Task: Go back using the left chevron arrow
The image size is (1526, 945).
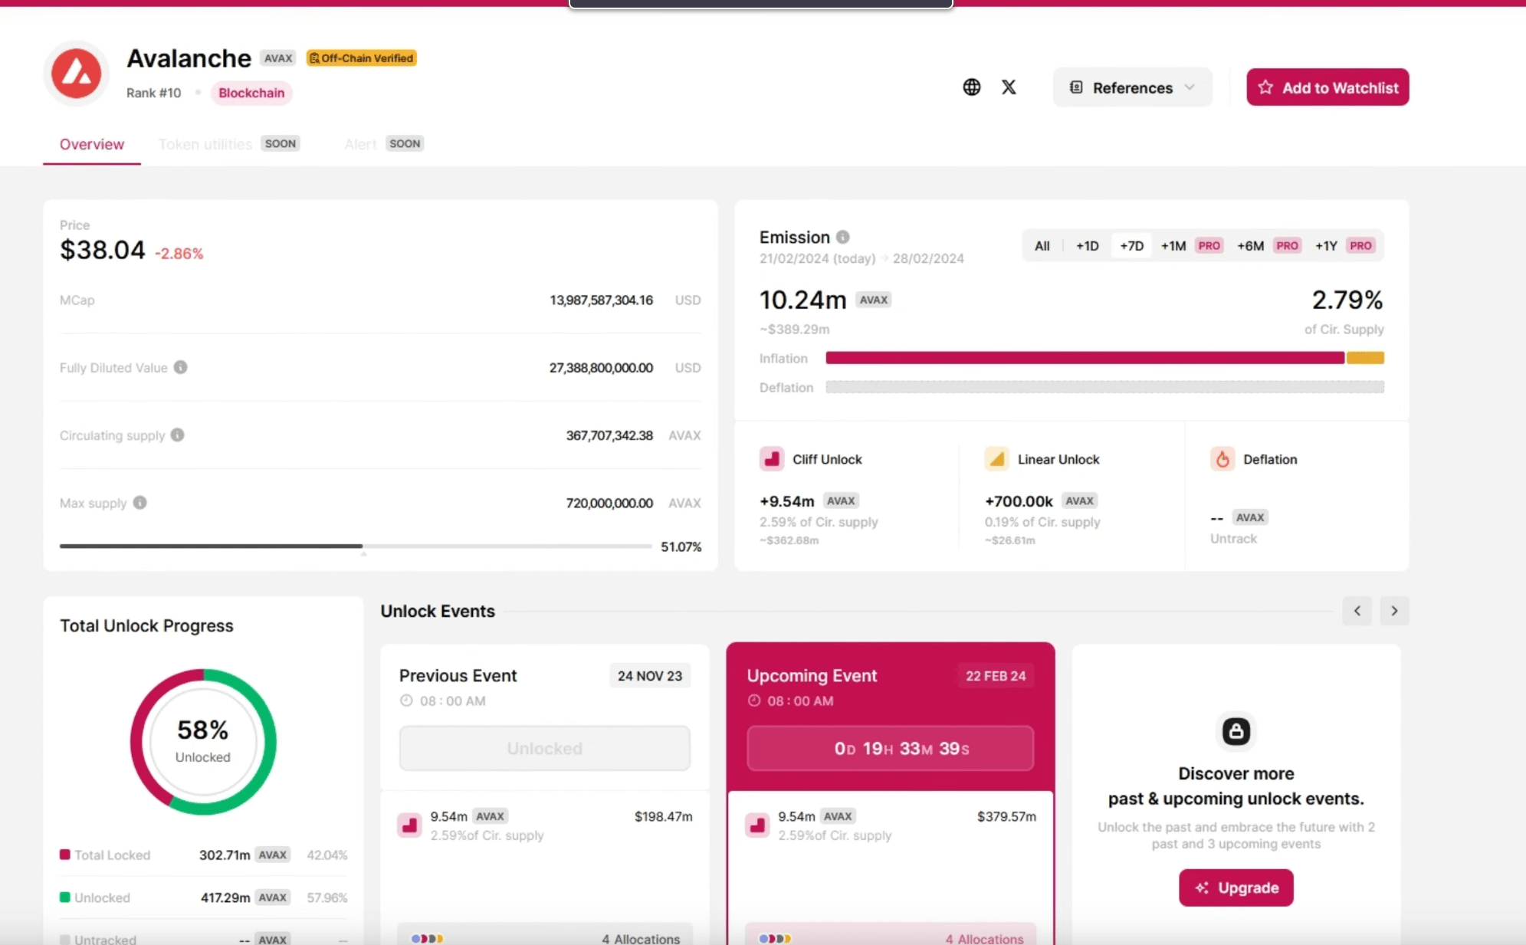Action: [x=1357, y=611]
